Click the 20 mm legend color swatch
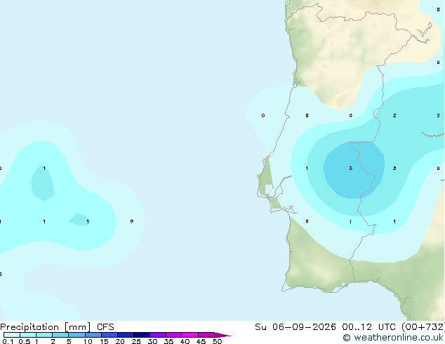Screen dimensions: 445x344 (126, 335)
